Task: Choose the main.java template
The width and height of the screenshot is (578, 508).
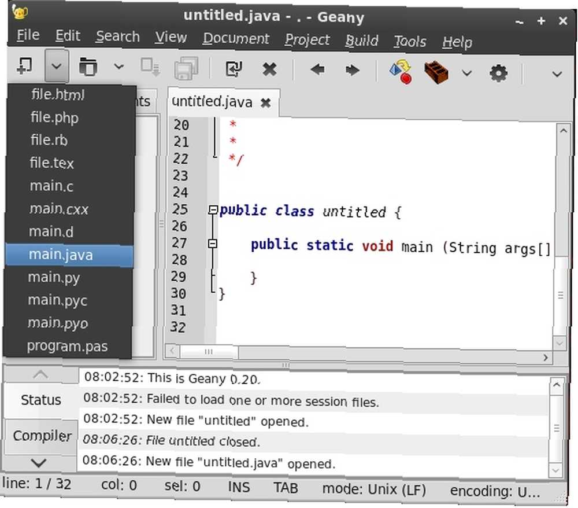Action: (69, 255)
